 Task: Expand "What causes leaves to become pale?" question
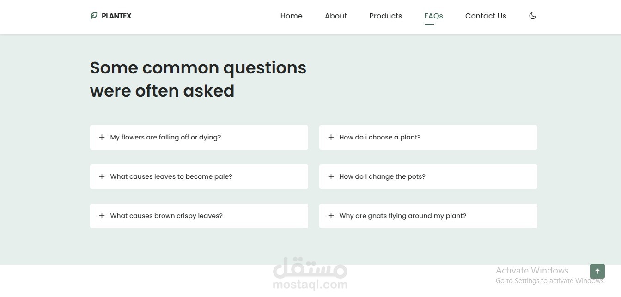(171, 176)
